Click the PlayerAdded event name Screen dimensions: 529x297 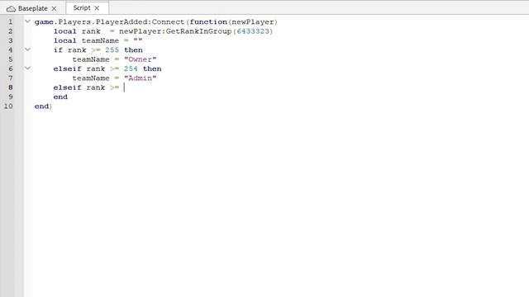pyautogui.click(x=122, y=22)
